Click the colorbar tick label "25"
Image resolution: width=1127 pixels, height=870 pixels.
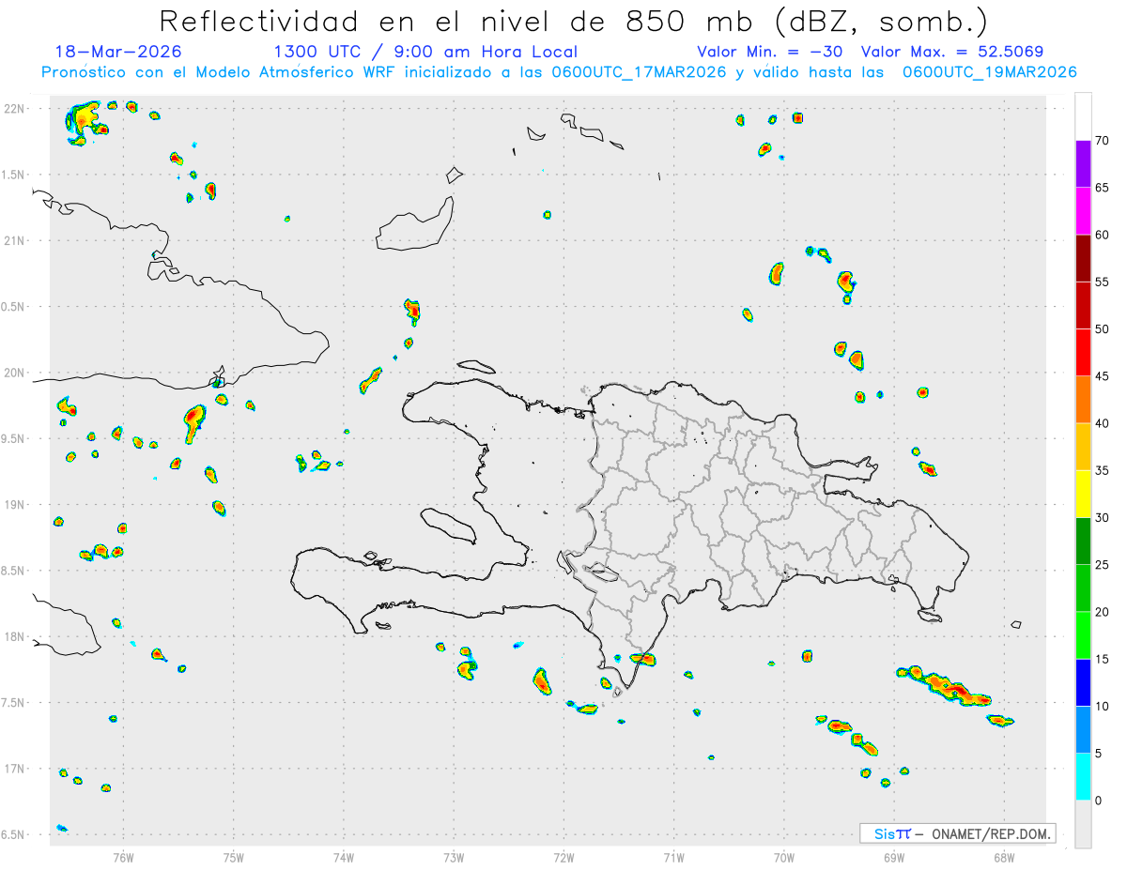click(1102, 565)
